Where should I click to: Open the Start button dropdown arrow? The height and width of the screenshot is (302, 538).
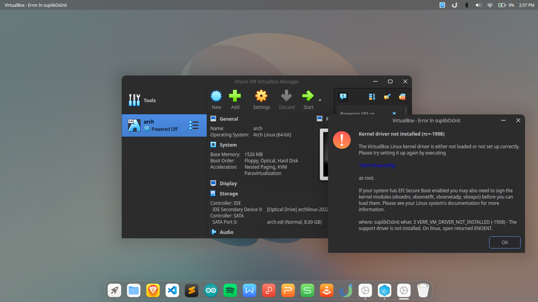320,100
